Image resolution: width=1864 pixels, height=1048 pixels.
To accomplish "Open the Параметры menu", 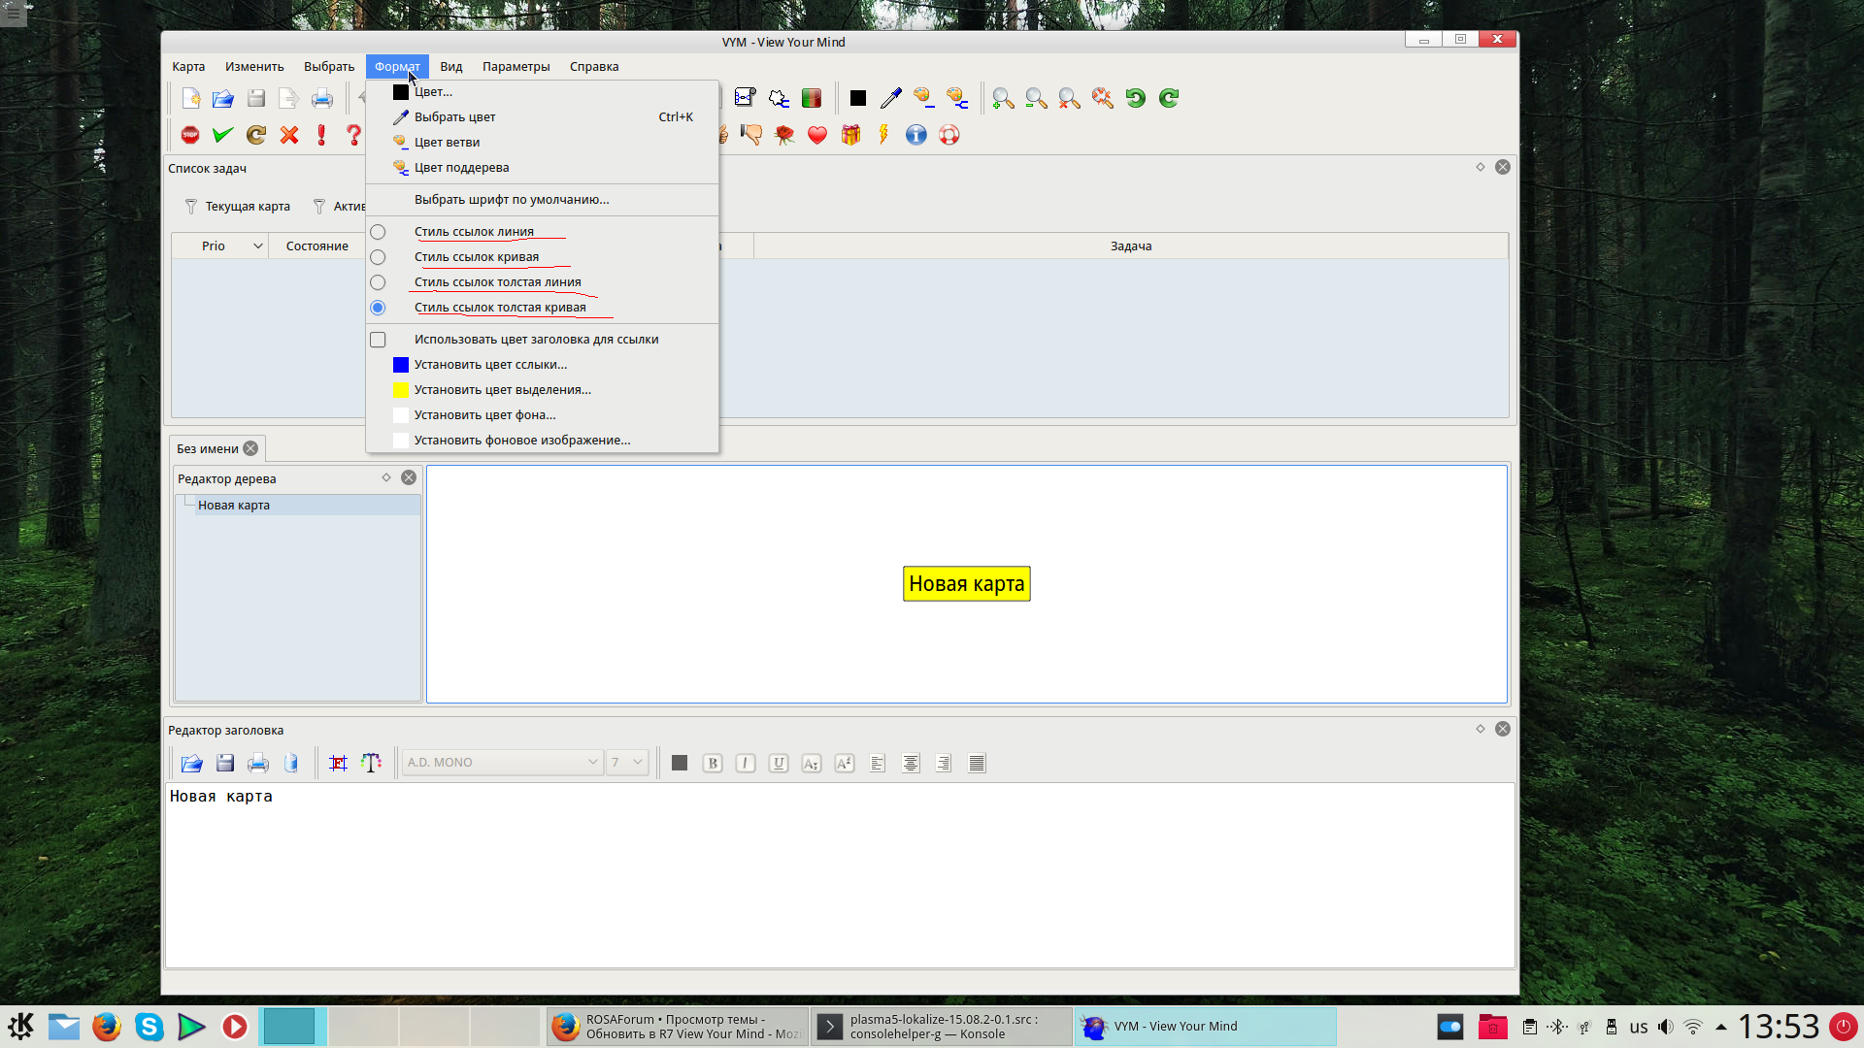I will coord(516,67).
